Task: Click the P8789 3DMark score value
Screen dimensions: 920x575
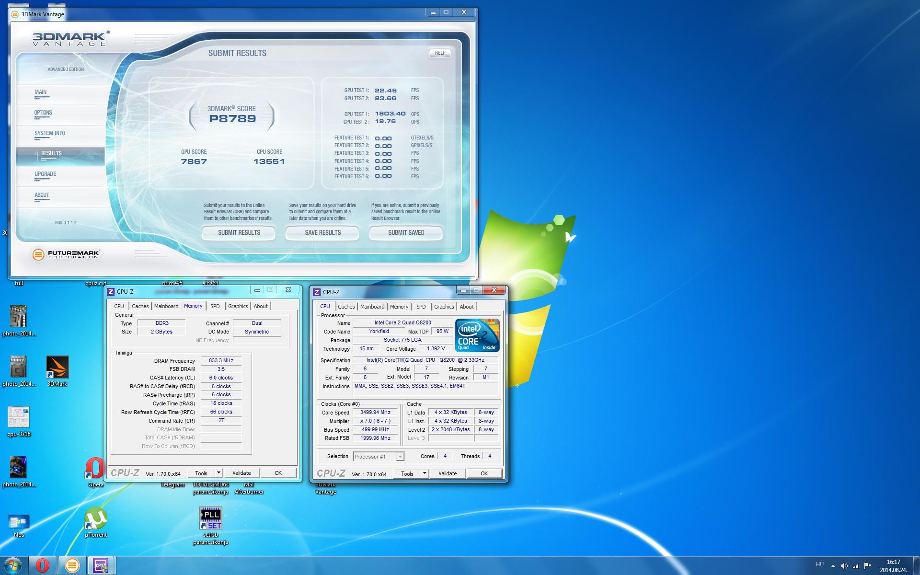Action: tap(232, 119)
